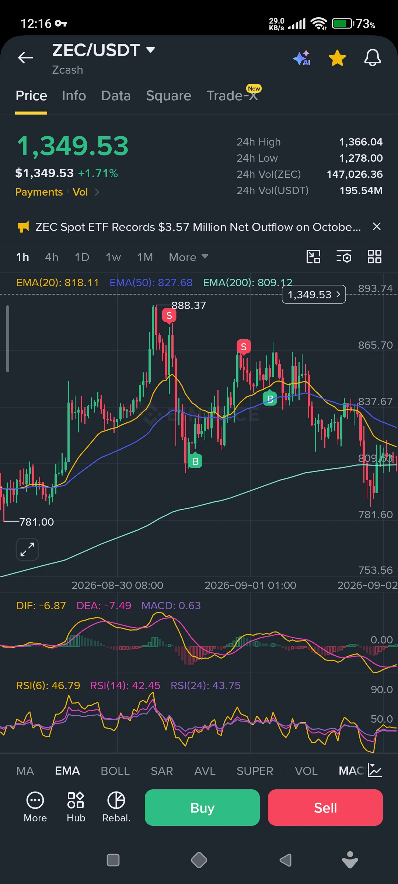Tap the top red S sell marker
Screen dimensions: 398x884
pyautogui.click(x=169, y=316)
